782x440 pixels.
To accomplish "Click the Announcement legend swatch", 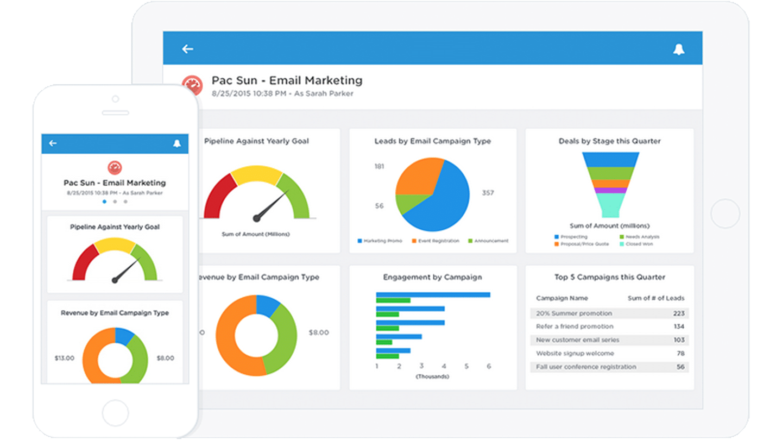I will pyautogui.click(x=470, y=241).
